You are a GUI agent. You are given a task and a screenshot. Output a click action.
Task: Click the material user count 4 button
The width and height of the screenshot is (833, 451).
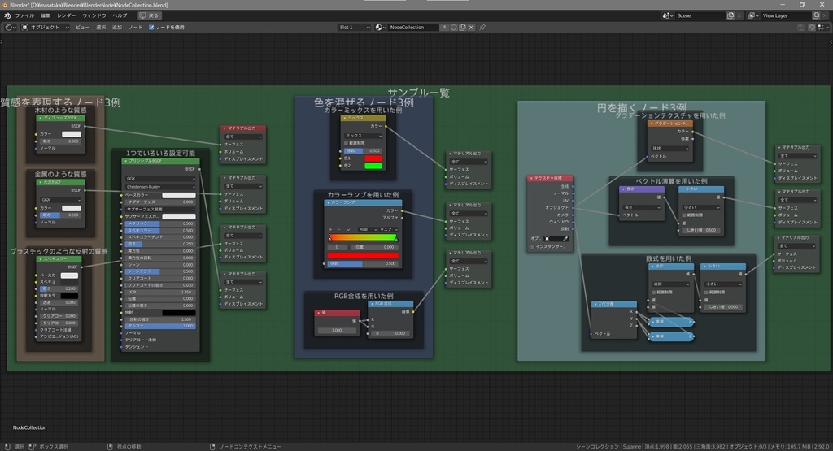click(444, 27)
